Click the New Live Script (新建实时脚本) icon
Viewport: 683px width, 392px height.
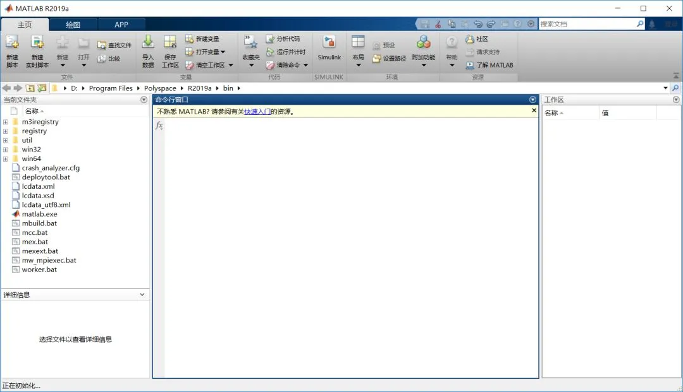click(x=37, y=42)
